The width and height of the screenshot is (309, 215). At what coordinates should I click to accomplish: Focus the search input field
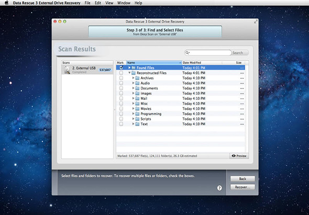[x=208, y=53]
